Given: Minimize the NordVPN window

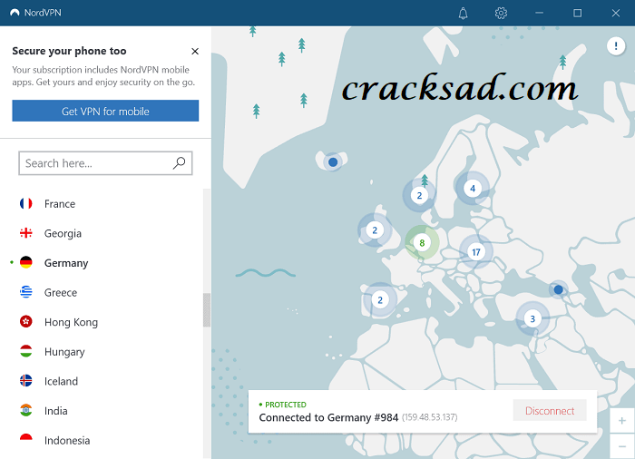Looking at the screenshot, I should pos(539,13).
